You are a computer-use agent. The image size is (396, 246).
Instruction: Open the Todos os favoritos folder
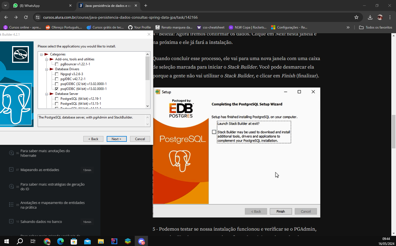pyautogui.click(x=376, y=27)
